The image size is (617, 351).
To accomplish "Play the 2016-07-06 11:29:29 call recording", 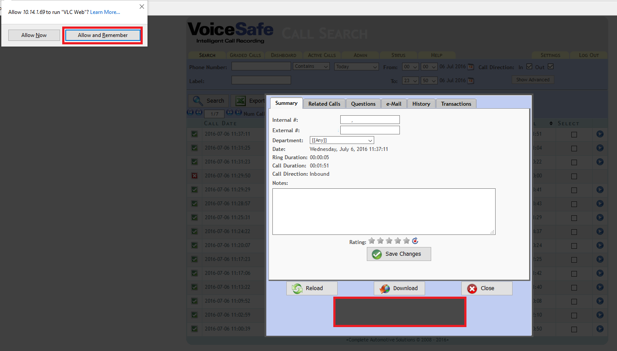I will click(x=600, y=190).
